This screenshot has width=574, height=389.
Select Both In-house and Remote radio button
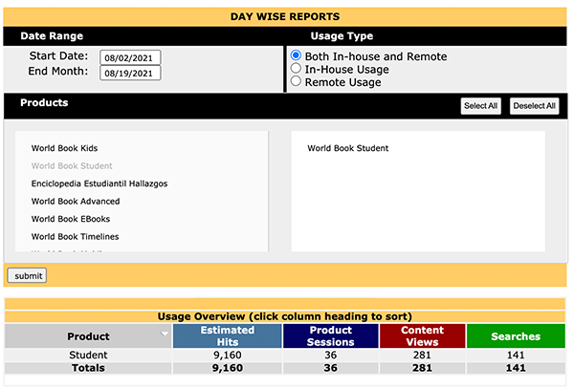[296, 55]
